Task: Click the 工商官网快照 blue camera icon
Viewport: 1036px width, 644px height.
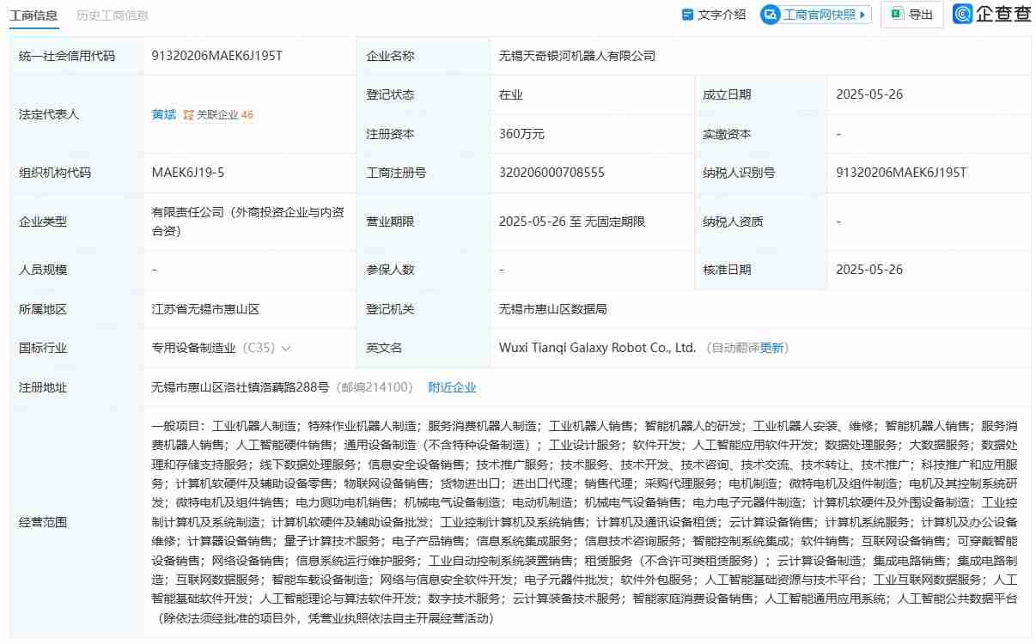Action: (x=772, y=15)
